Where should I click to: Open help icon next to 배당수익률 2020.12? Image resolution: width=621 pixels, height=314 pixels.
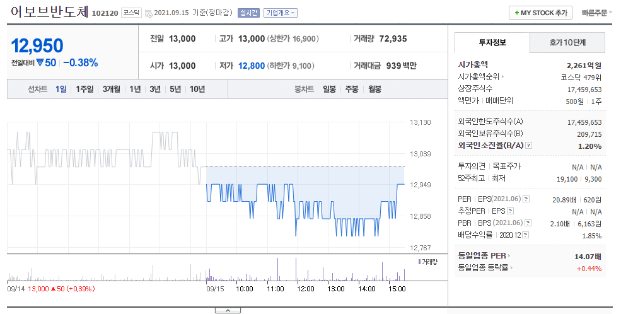click(x=526, y=235)
